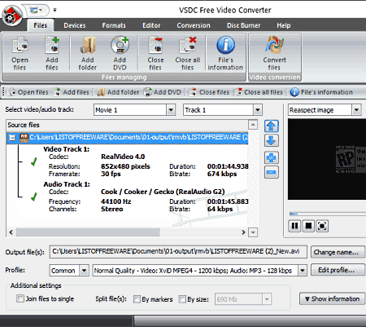Open the Help tab

point(284,25)
